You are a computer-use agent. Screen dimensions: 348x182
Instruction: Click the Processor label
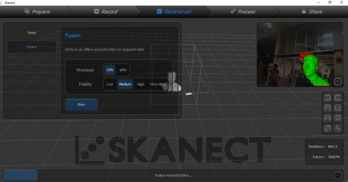tap(85, 70)
